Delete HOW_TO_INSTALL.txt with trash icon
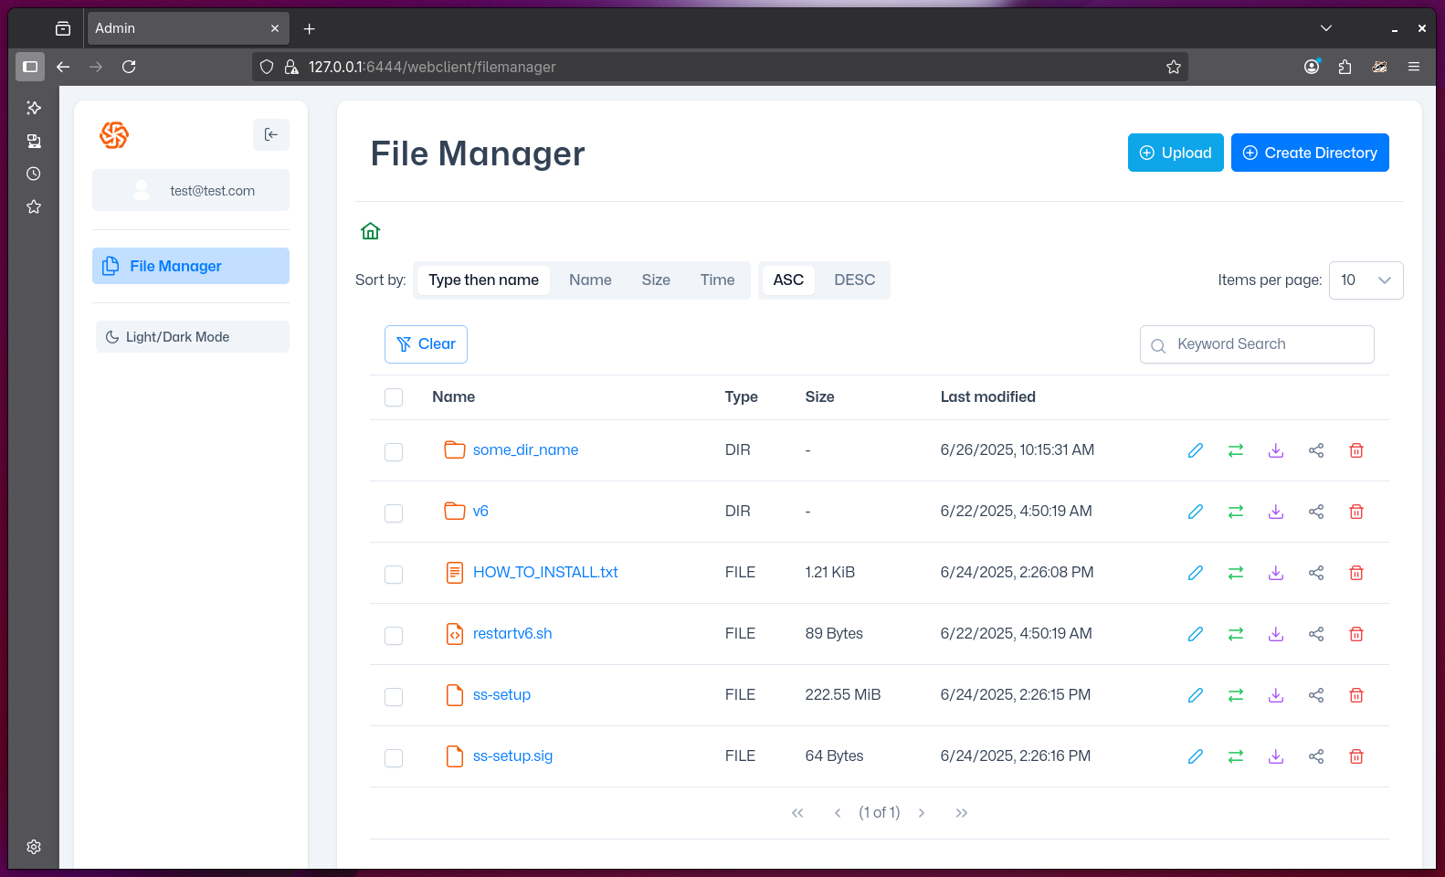Viewport: 1445px width, 877px height. (x=1356, y=573)
